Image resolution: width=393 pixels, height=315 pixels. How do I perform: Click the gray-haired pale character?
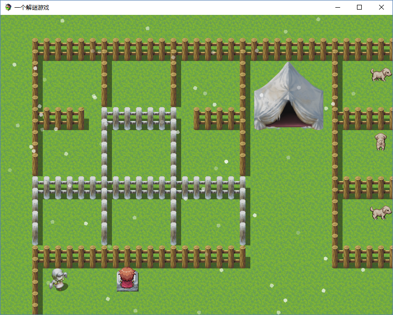pyautogui.click(x=59, y=279)
